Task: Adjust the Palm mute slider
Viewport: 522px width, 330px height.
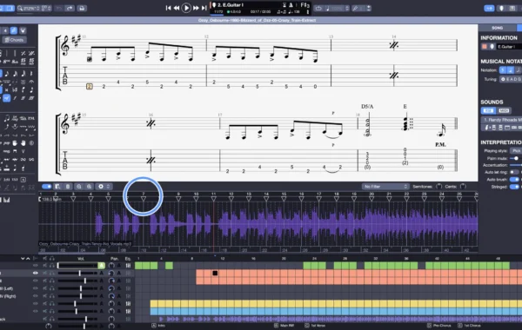Action: click(516, 159)
